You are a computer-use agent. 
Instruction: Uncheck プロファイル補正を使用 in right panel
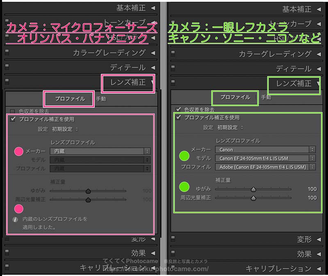pos(178,117)
